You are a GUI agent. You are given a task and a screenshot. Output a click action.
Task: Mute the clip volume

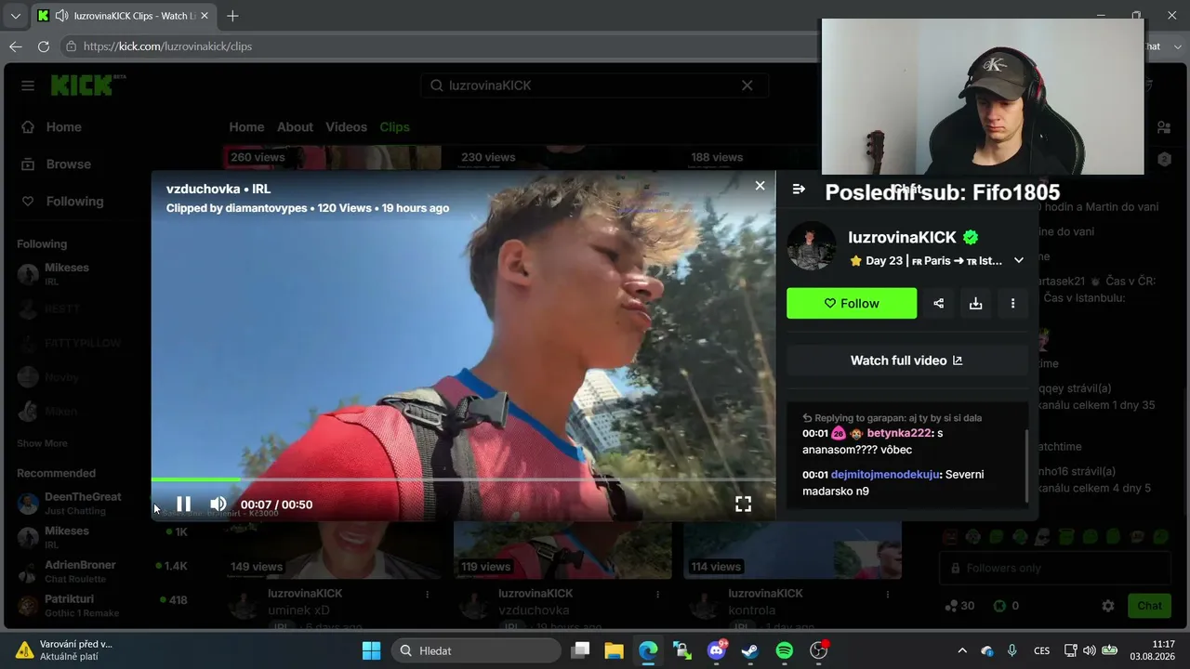tap(218, 505)
